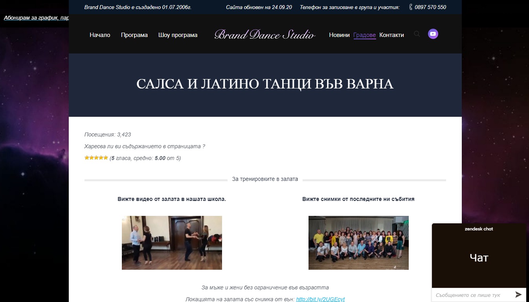Viewport: 529px width, 302px height.
Task: Click the Brand Dance Studio logo
Action: click(265, 35)
